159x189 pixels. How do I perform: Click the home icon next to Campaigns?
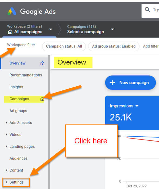click(42, 99)
